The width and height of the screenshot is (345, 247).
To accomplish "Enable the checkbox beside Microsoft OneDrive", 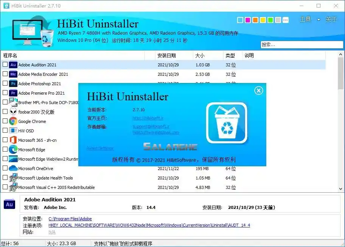I will point(5,169).
